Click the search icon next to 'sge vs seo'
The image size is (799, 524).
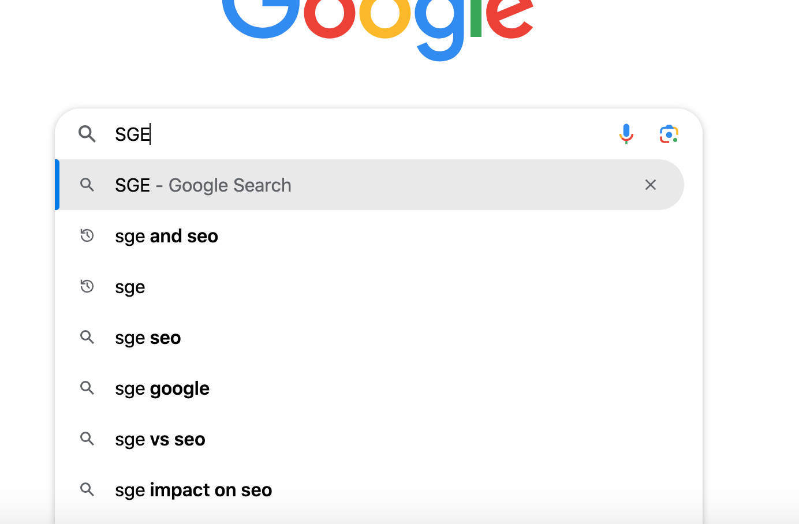(x=87, y=438)
